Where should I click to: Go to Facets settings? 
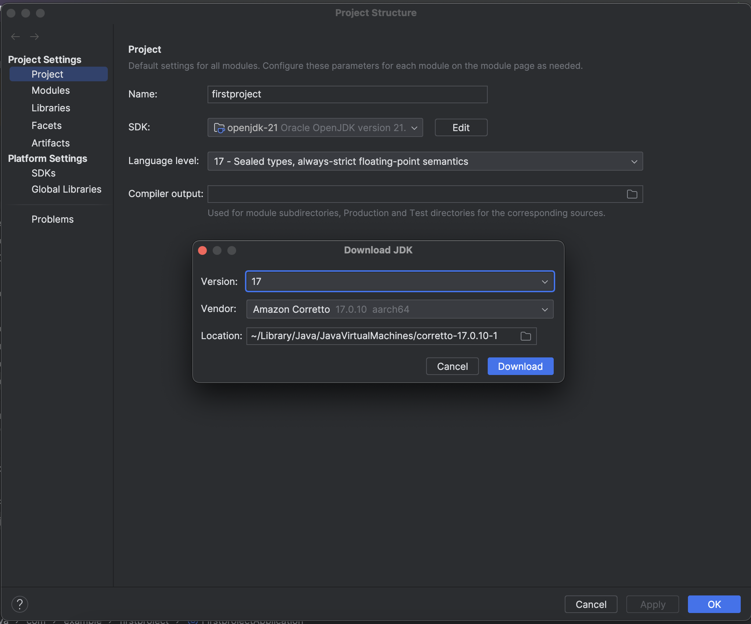pos(47,126)
